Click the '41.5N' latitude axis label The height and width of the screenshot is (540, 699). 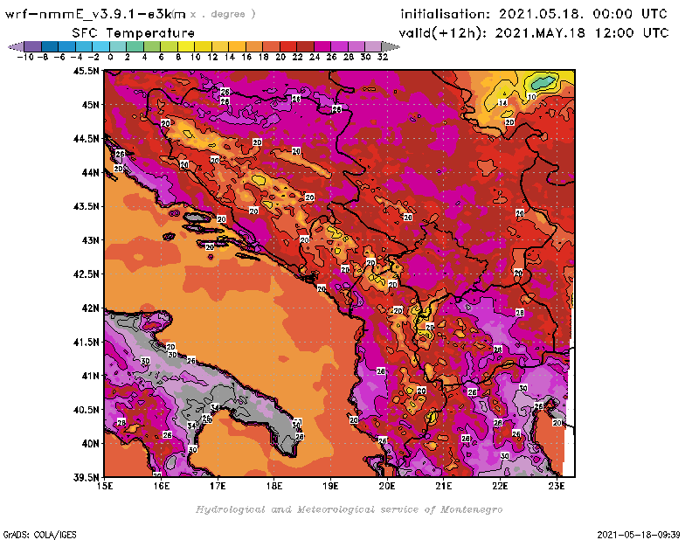[86, 342]
